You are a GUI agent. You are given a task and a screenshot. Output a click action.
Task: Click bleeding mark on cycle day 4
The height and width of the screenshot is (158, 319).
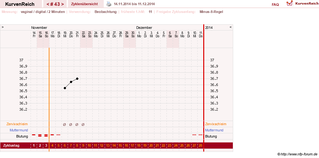pyautogui.click(x=52, y=135)
